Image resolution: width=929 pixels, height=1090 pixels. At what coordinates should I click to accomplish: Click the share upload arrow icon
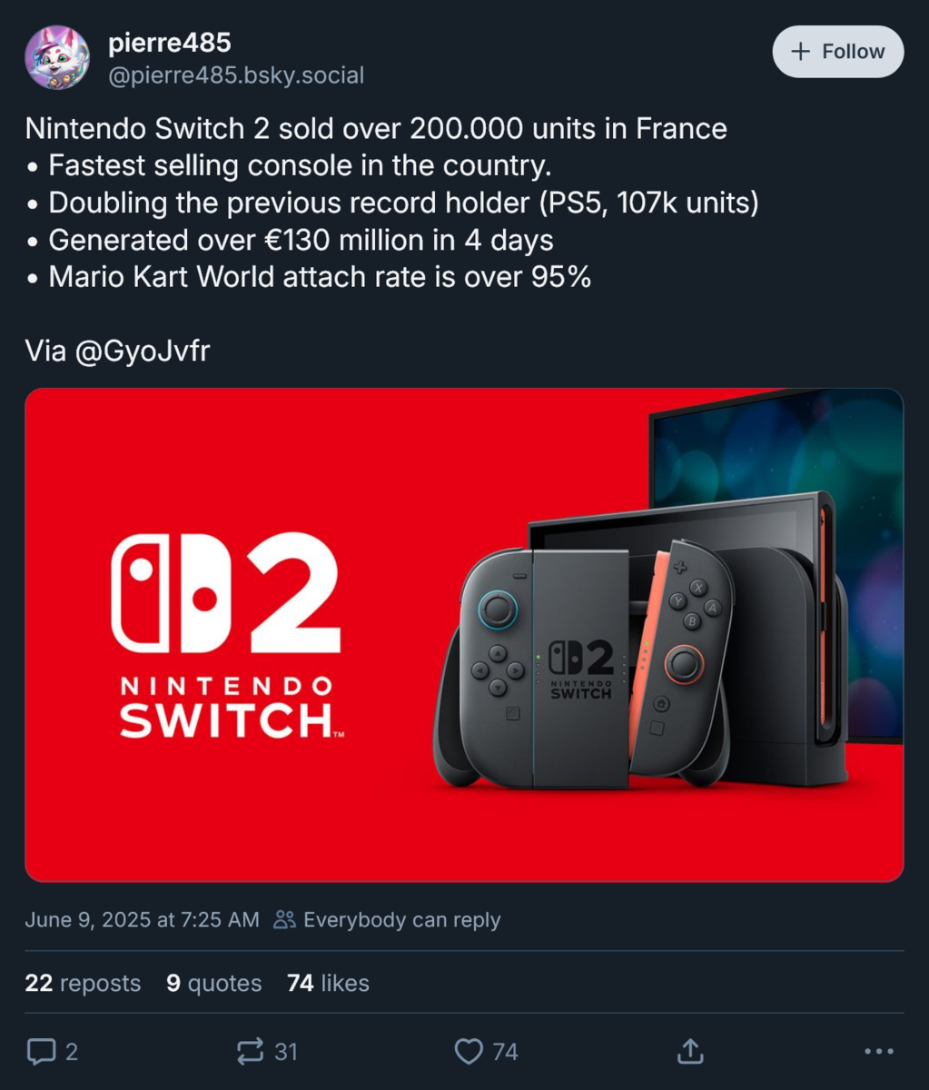click(690, 1052)
